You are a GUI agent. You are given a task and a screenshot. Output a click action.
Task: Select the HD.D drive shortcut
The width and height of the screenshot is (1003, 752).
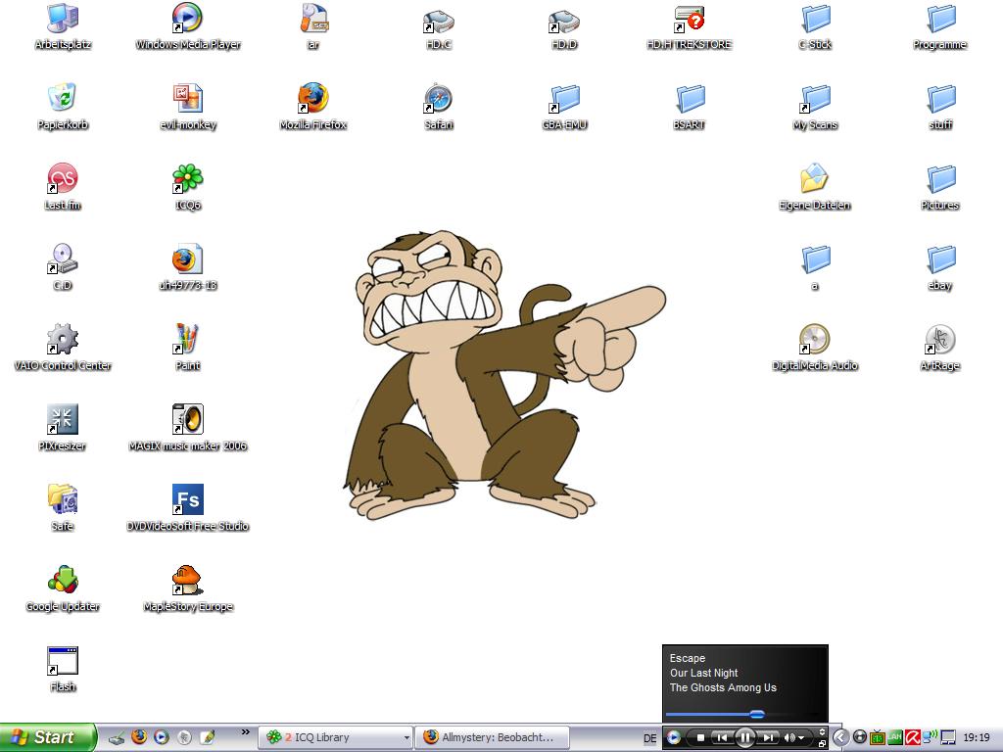[x=563, y=28]
